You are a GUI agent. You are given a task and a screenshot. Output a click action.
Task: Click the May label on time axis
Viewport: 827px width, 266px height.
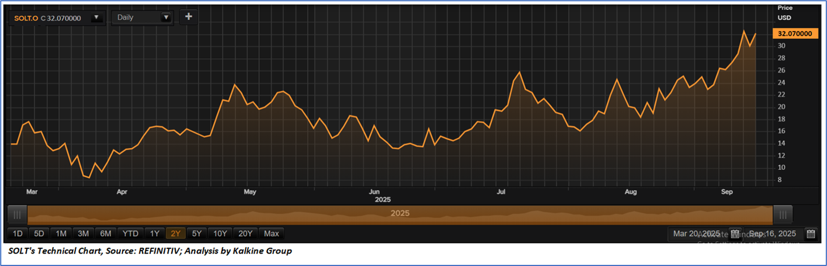[x=250, y=192]
